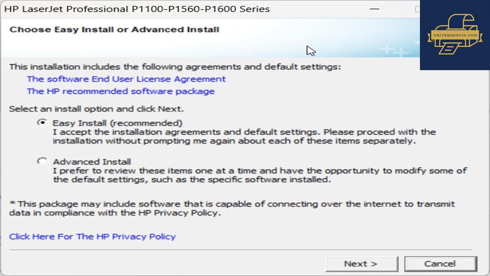
Task: Click the blue gradient header banner
Action: [x=210, y=38]
